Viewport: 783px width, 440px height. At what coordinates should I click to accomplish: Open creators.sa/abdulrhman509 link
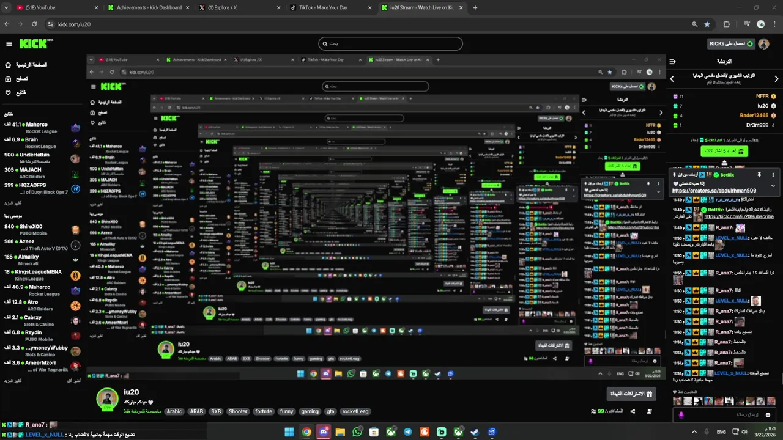[714, 191]
